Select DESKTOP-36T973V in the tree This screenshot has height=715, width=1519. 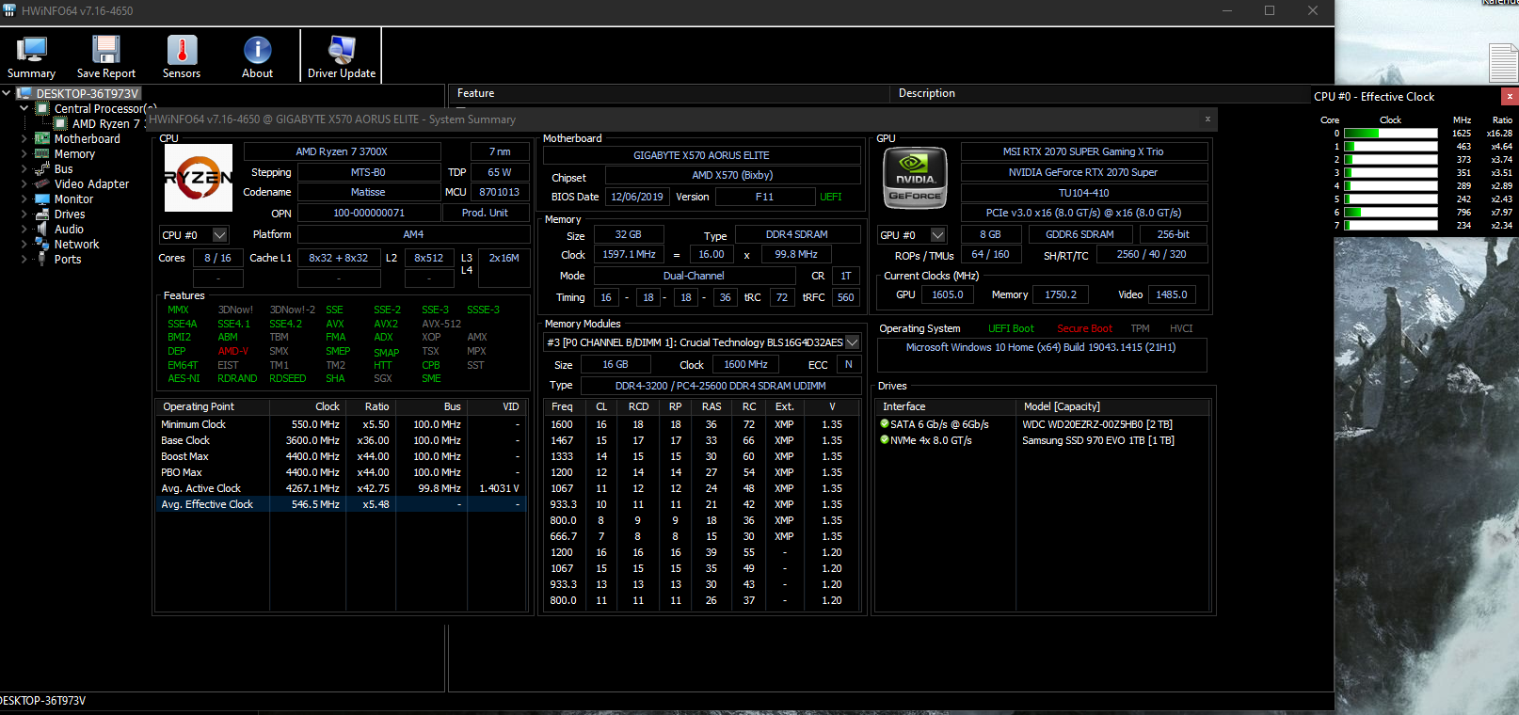88,93
